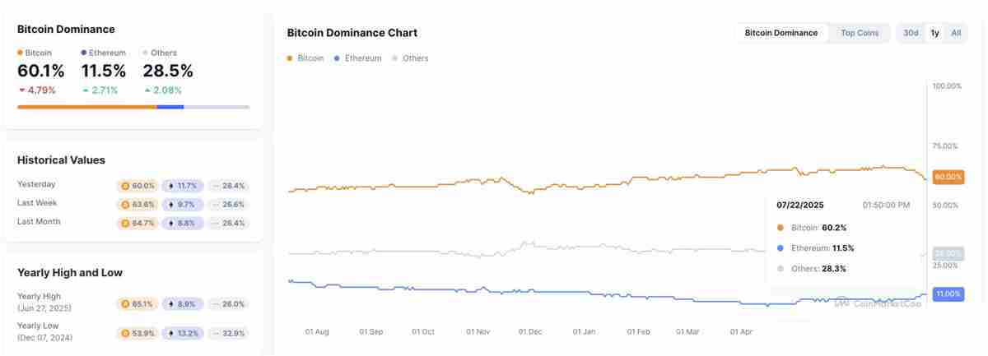
Task: Set chart range to All
Action: 956,33
